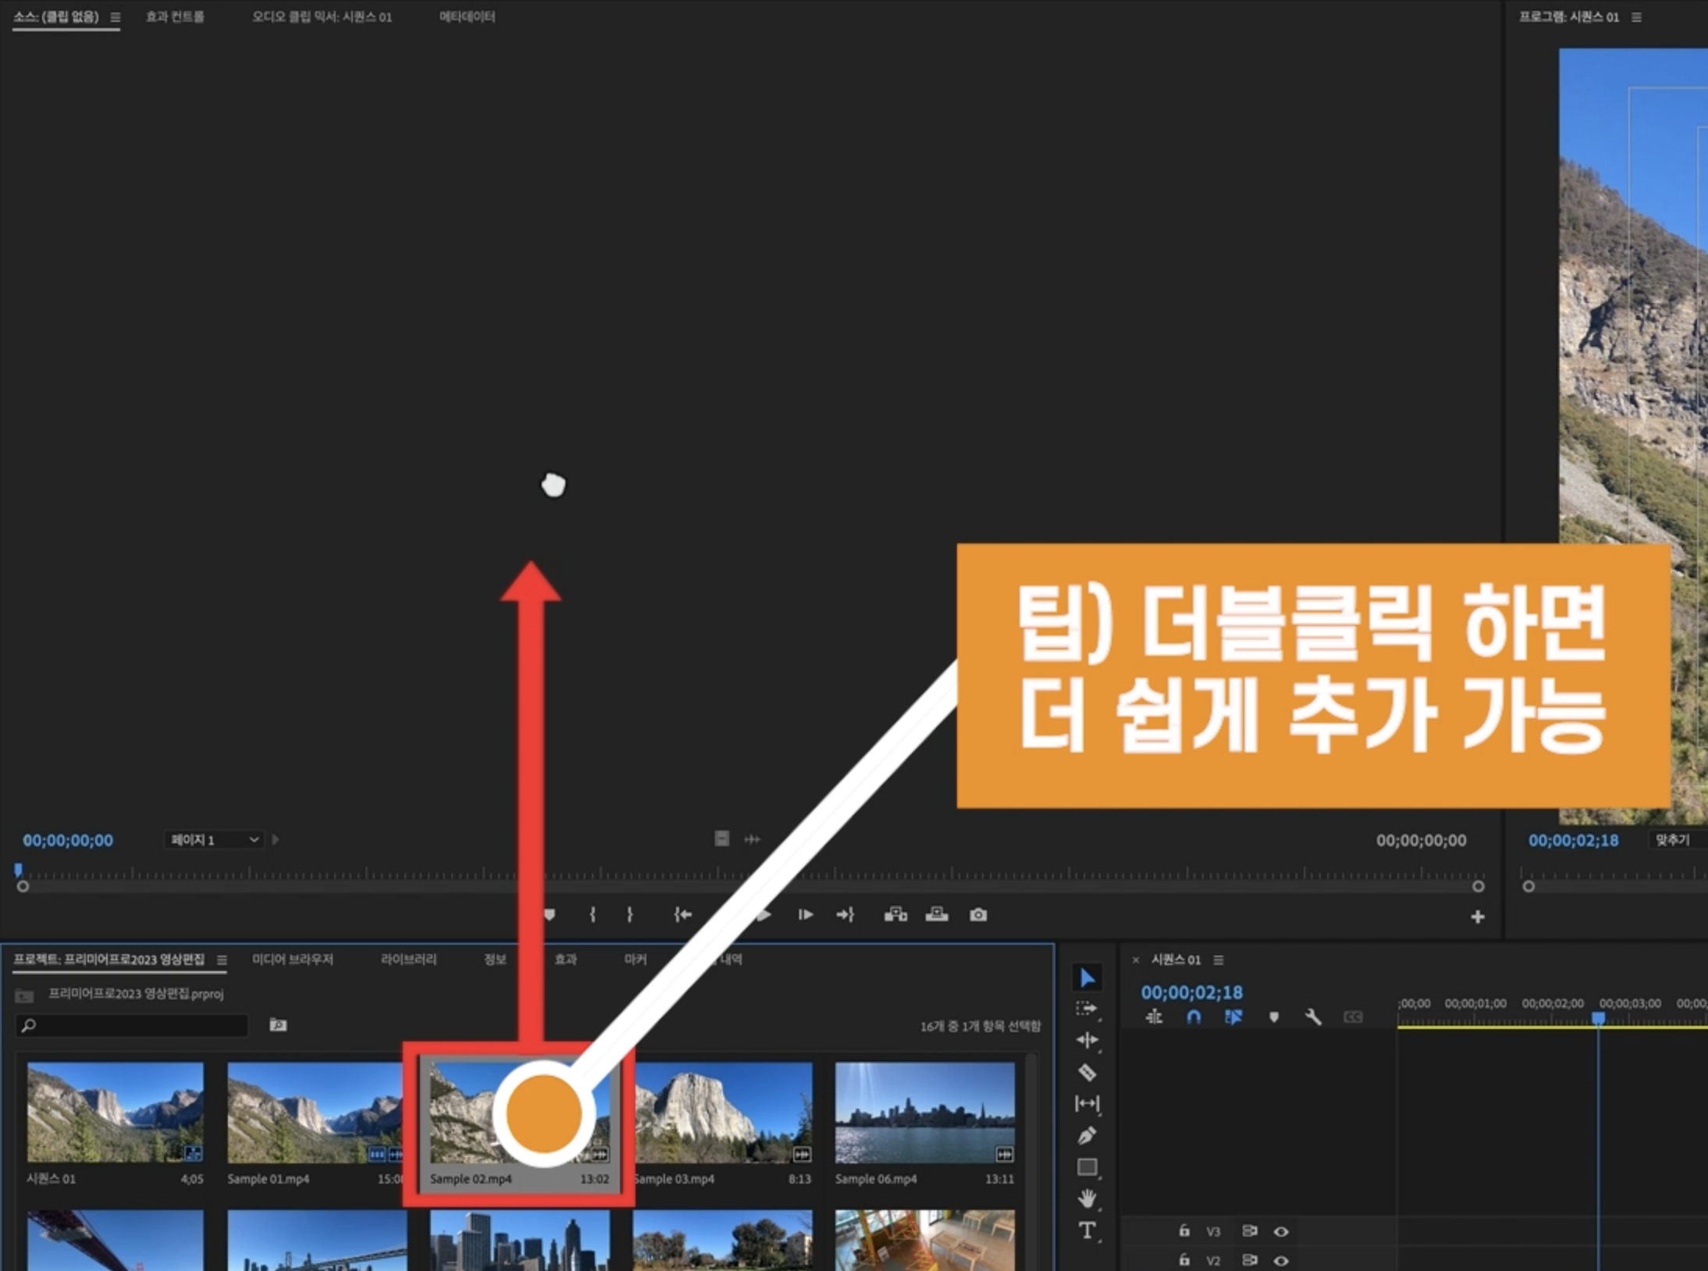
Task: Select the Pen tool
Action: coord(1087,1136)
